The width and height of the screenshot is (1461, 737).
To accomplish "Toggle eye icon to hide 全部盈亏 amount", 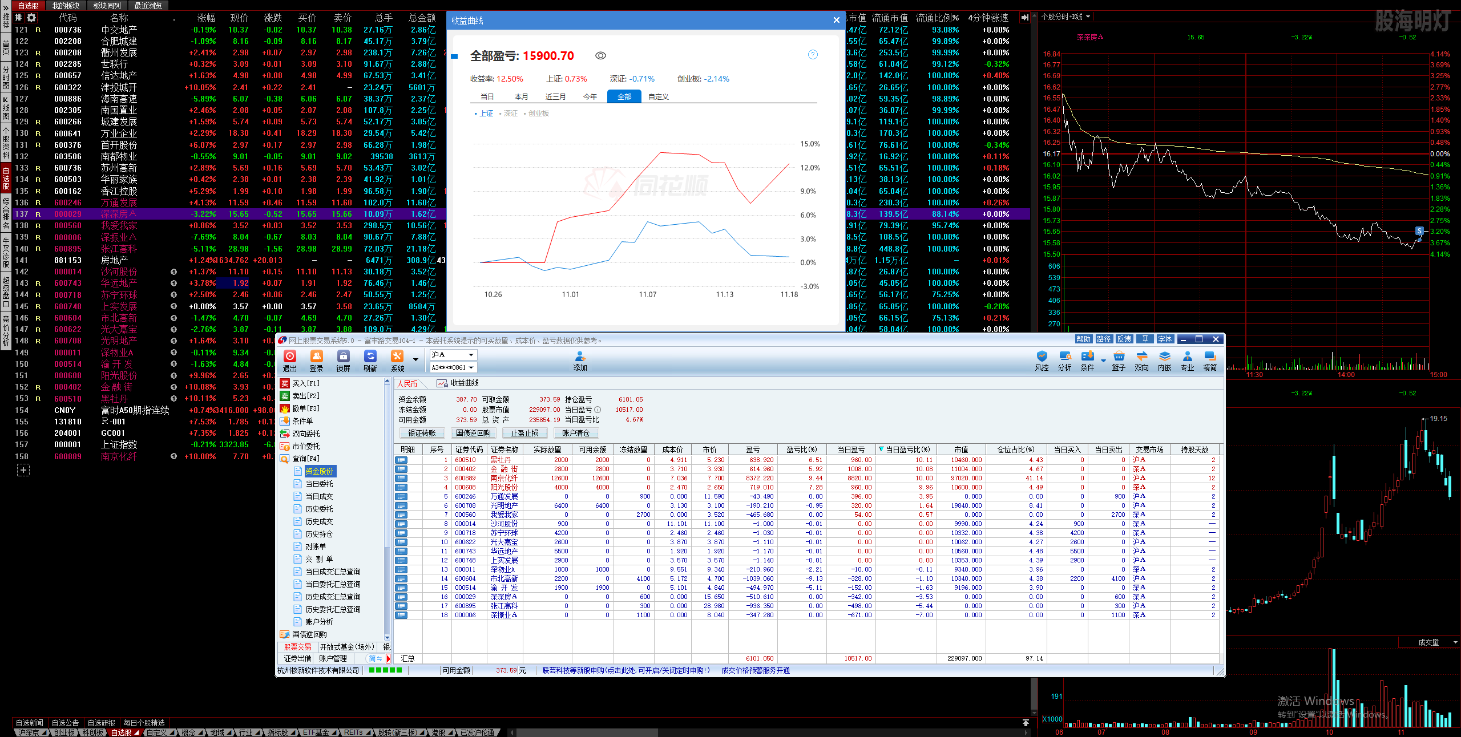I will click(x=600, y=56).
